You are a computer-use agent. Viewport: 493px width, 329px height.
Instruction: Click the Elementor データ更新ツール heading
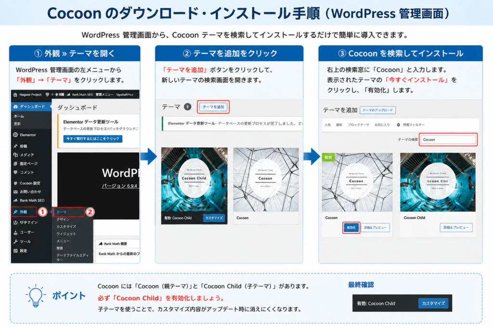click(91, 122)
